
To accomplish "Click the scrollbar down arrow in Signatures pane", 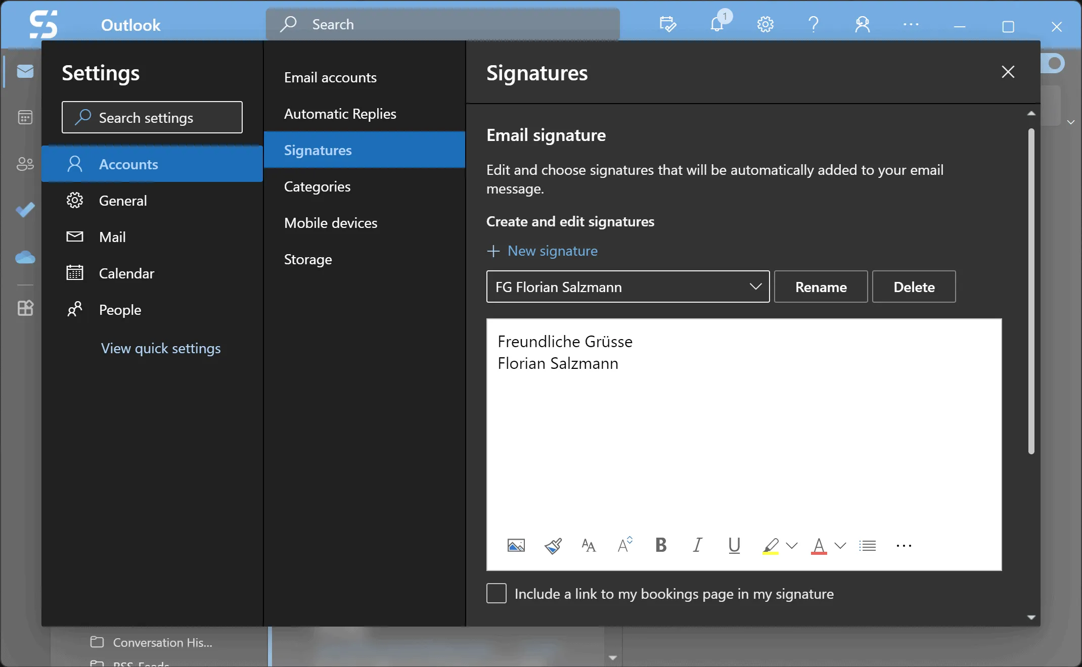I will click(1031, 617).
